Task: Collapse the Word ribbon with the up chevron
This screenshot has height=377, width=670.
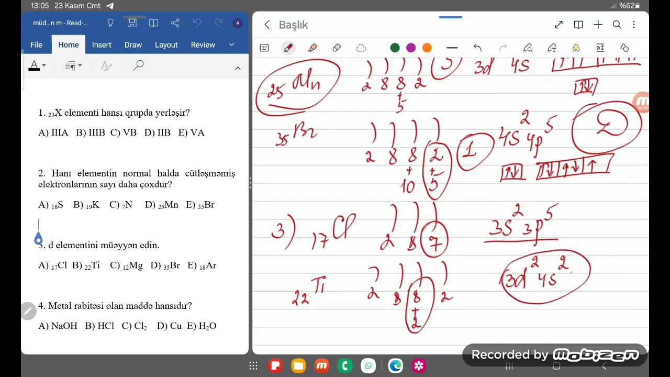Action: coord(238,68)
